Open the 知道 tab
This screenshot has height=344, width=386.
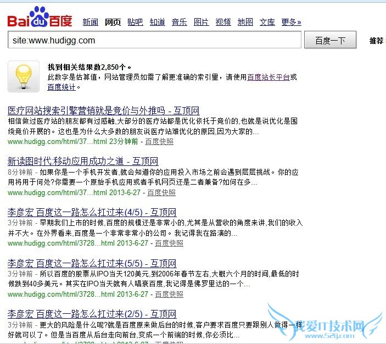click(x=157, y=22)
